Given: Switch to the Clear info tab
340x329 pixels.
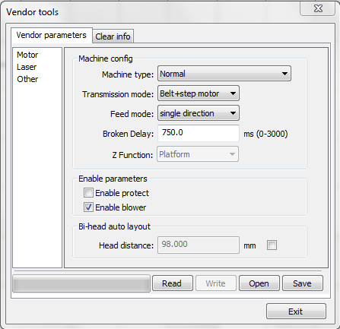Looking at the screenshot, I should 113,36.
